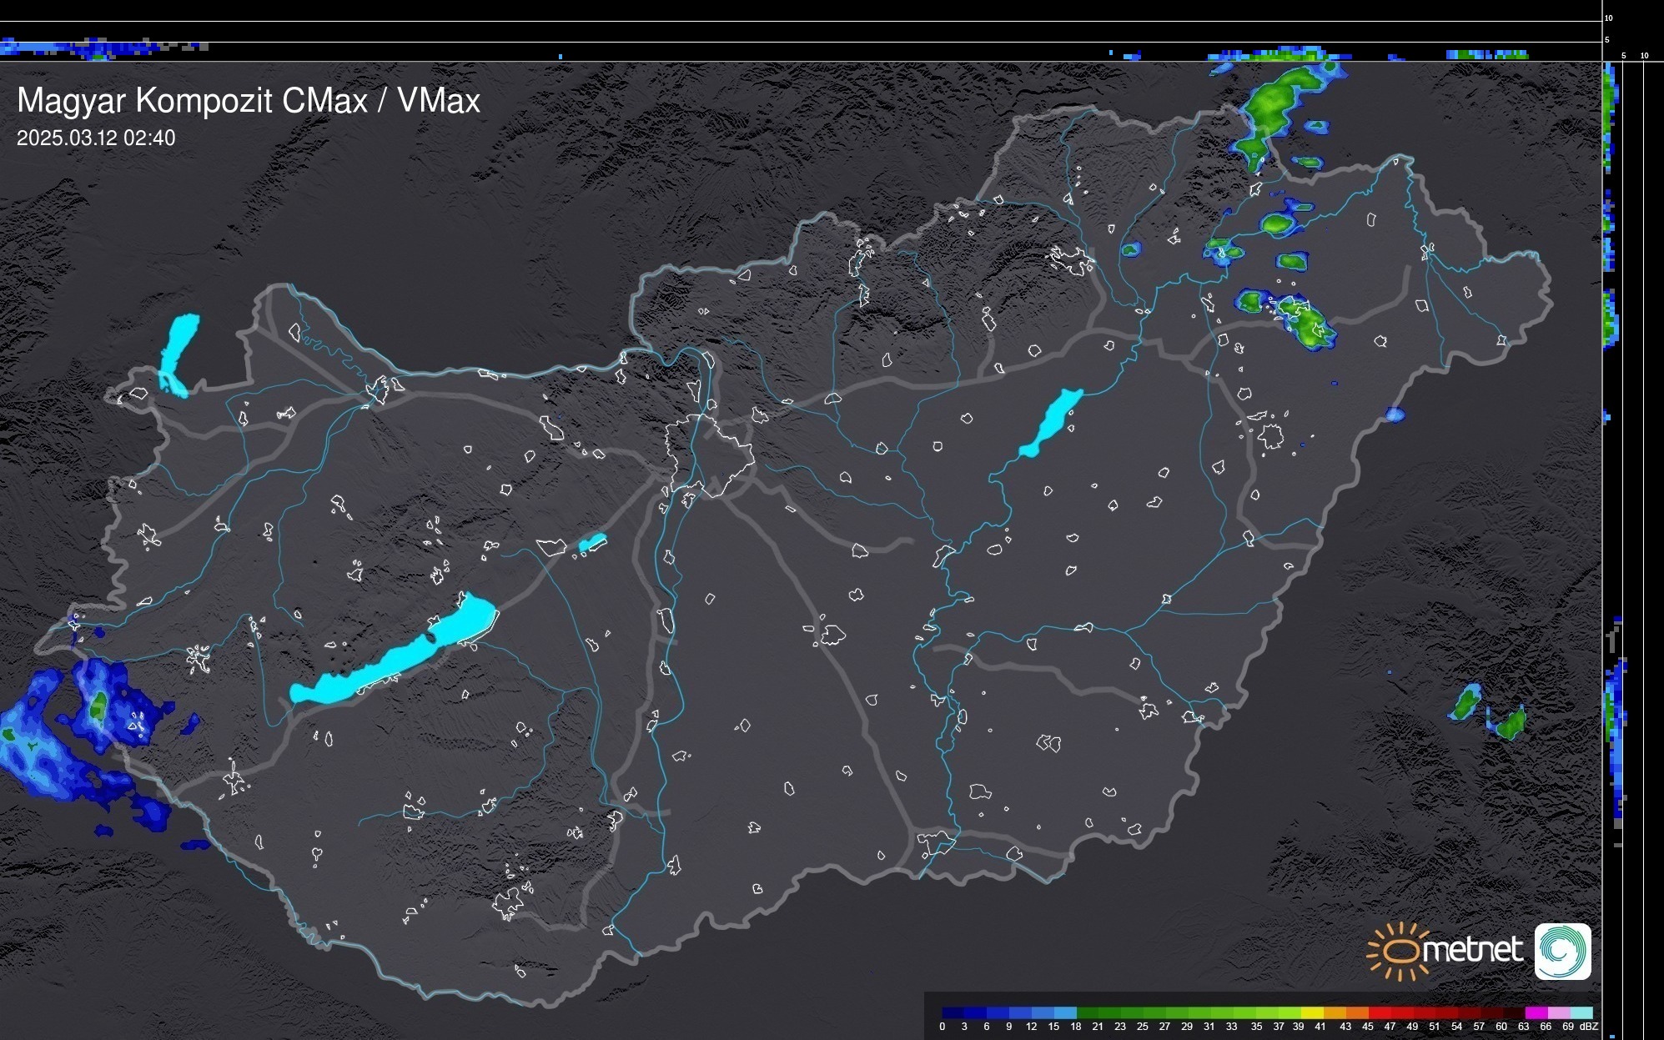Click the 2025.03.12 02:40 timestamp
Viewport: 1664px width, 1040px height.
(96, 138)
